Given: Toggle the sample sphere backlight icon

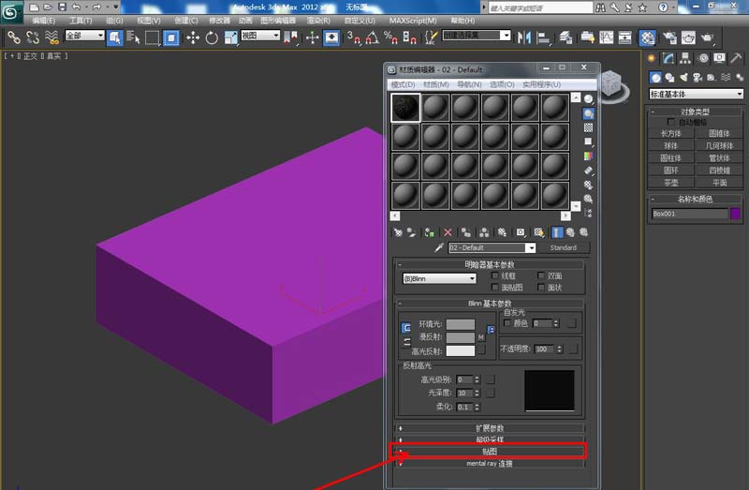Looking at the screenshot, I should click(588, 113).
